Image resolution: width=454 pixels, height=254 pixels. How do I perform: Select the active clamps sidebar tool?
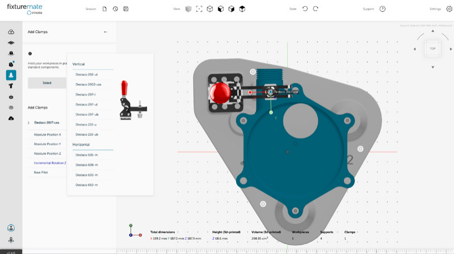tap(11, 75)
